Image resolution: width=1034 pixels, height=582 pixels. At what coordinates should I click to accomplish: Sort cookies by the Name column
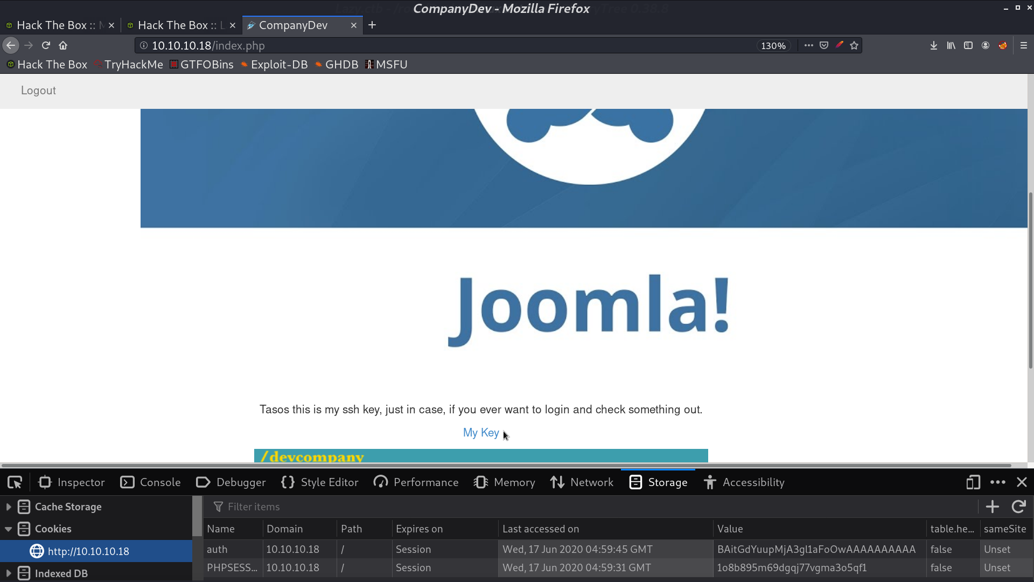tap(233, 529)
